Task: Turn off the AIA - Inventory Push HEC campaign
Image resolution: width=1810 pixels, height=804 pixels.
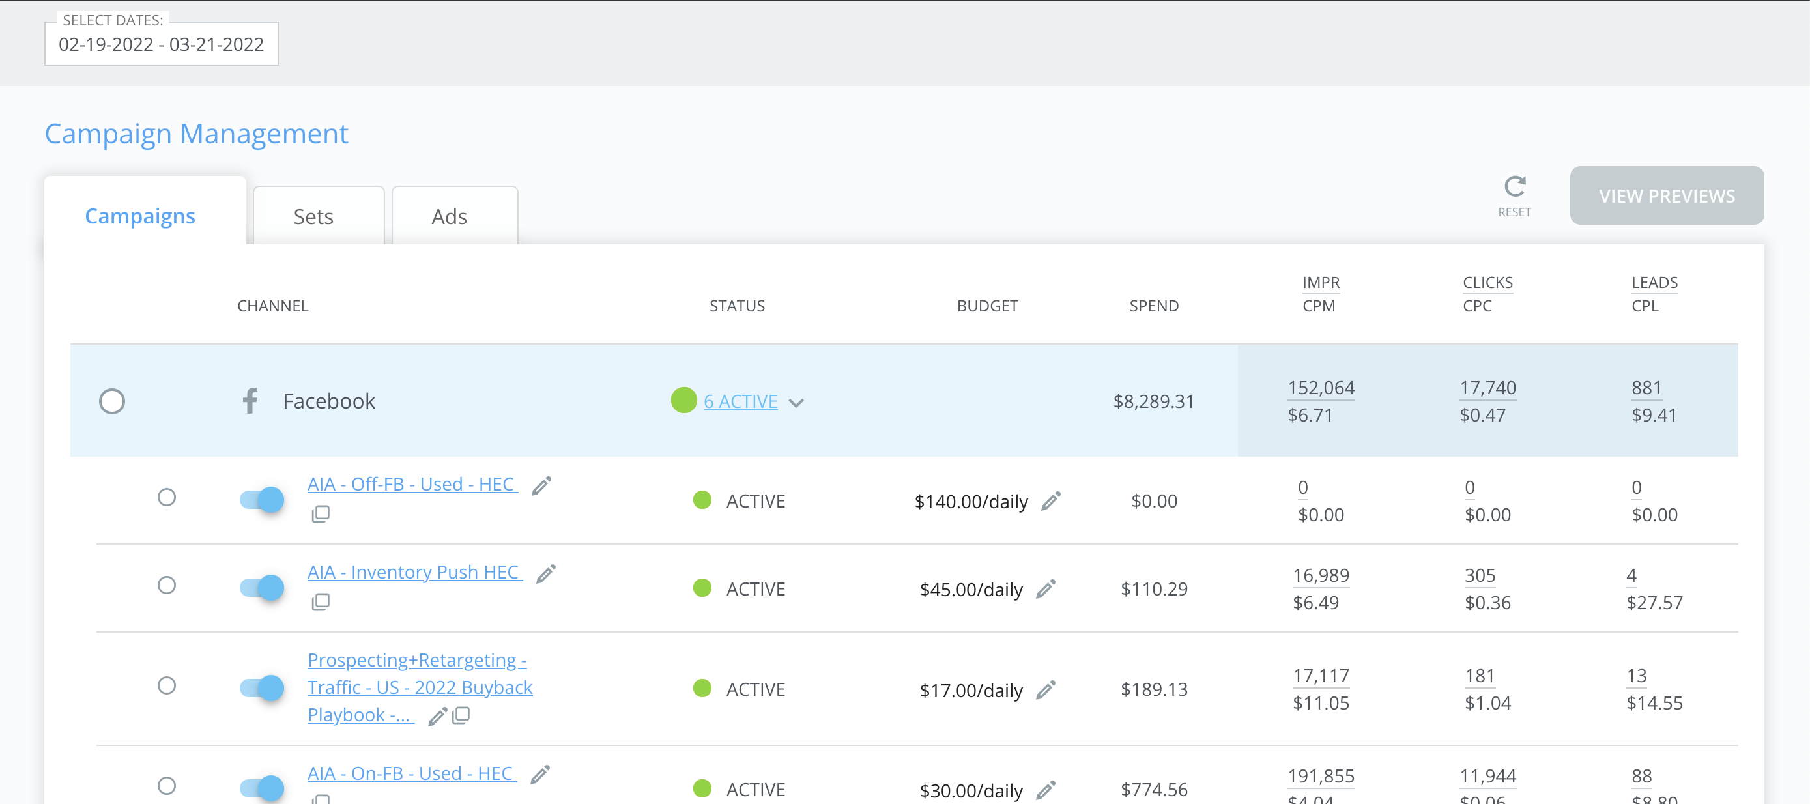Action: point(261,588)
